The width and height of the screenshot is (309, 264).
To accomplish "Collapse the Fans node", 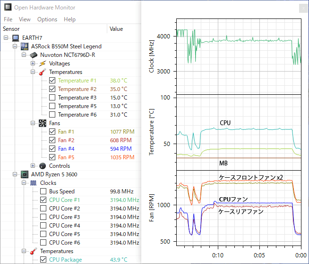I will click(x=33, y=123).
